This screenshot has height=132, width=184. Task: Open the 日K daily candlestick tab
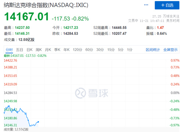pyautogui.click(x=29, y=50)
